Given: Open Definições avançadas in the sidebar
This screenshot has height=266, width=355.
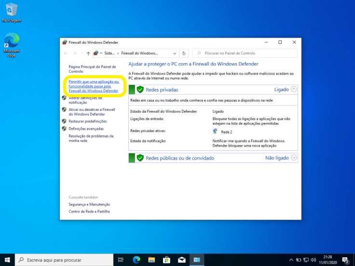Looking at the screenshot, I should 86,129.
